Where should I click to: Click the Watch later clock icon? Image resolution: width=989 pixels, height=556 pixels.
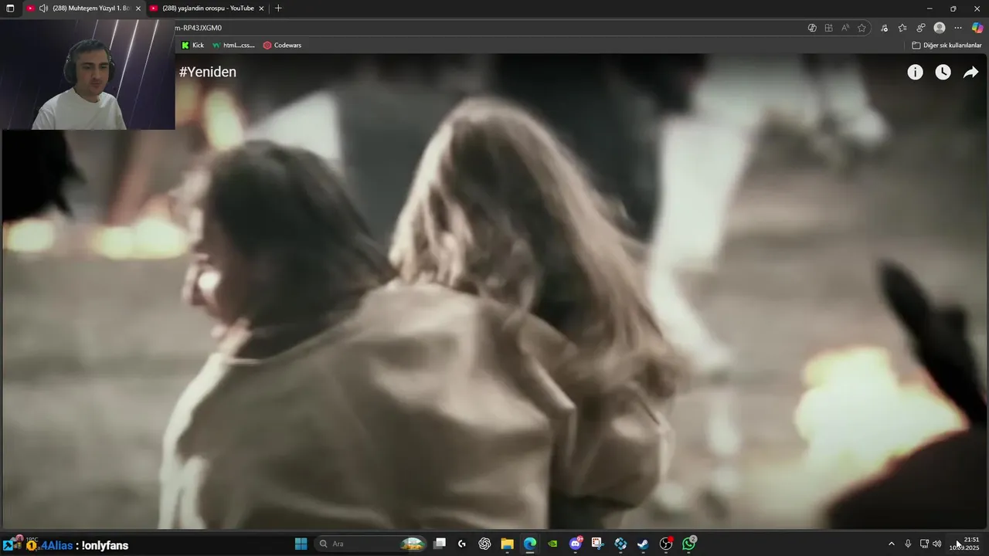[943, 72]
